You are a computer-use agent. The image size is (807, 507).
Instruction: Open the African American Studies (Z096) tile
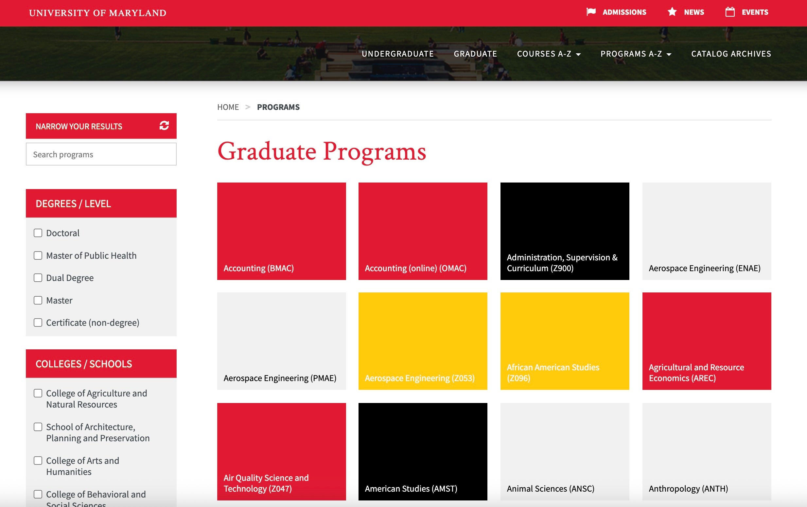[564, 342]
